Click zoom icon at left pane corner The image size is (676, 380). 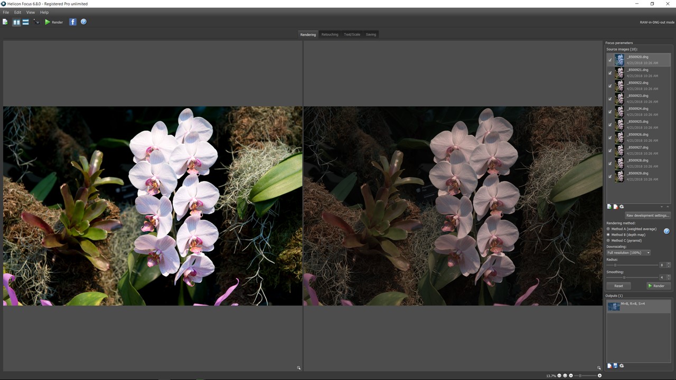click(298, 368)
